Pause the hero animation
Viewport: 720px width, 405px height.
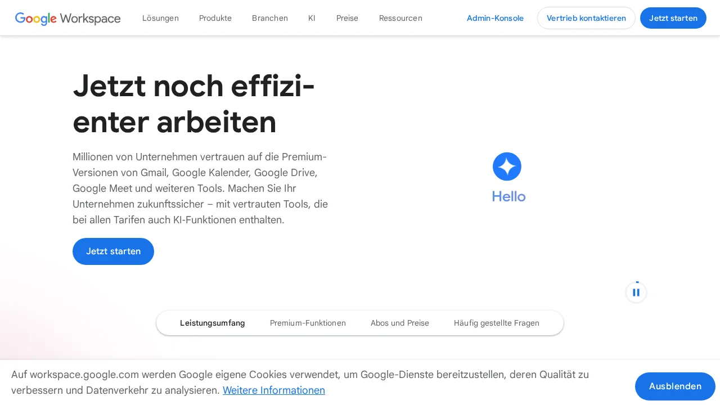636,292
